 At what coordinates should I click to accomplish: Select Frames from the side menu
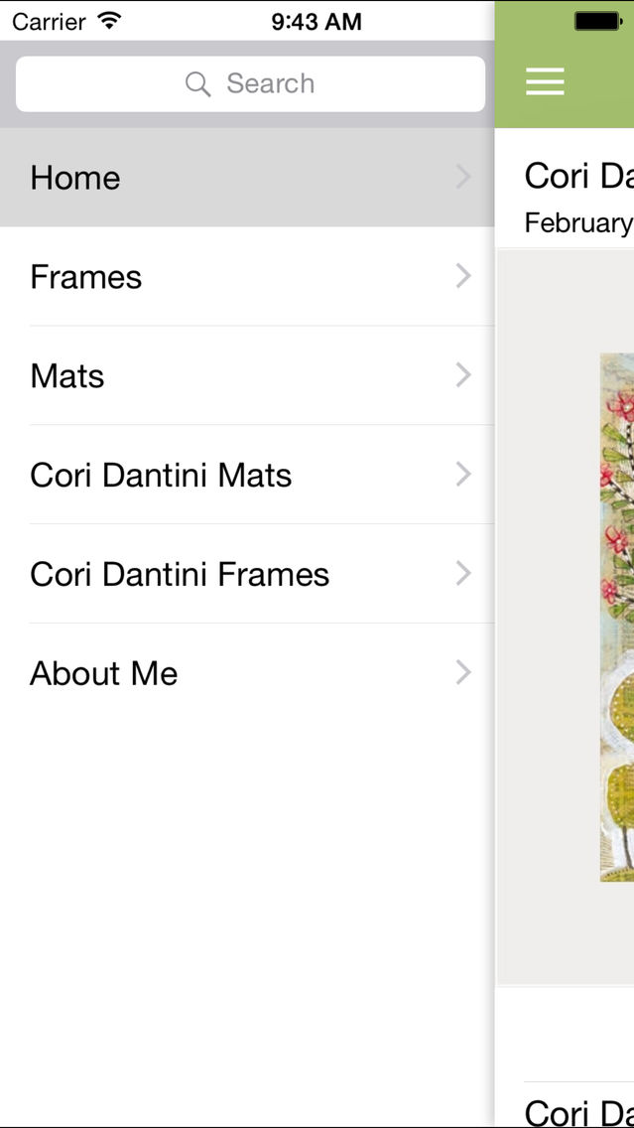[x=247, y=276]
